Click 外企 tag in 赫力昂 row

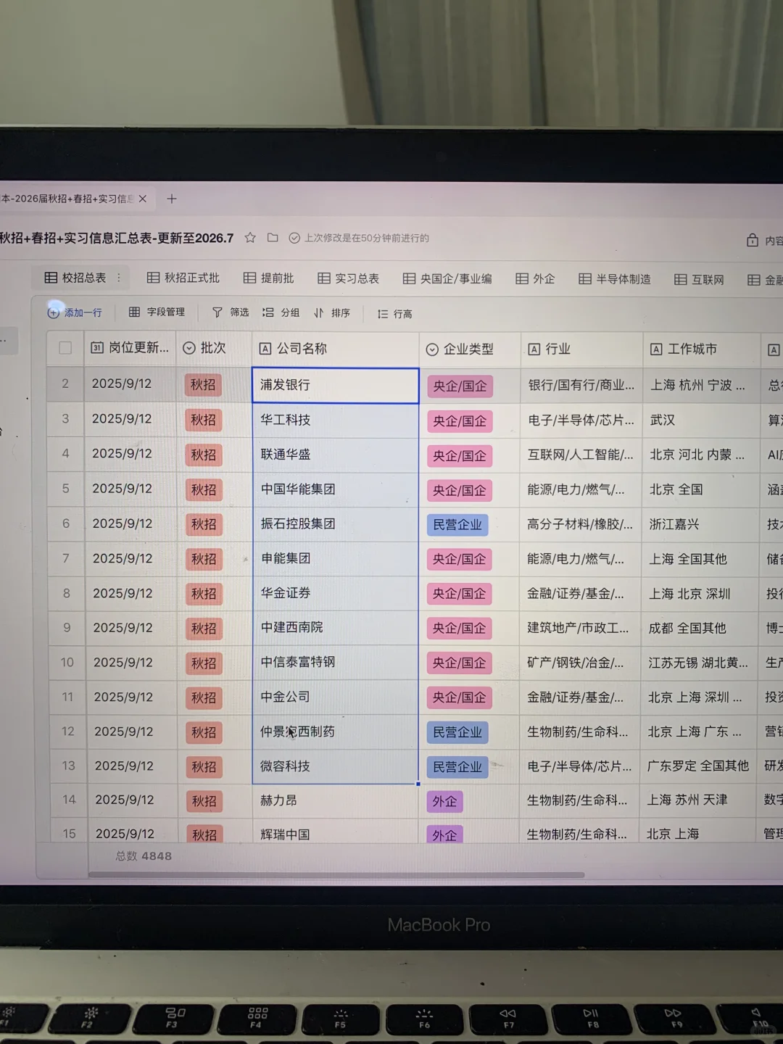(x=444, y=802)
